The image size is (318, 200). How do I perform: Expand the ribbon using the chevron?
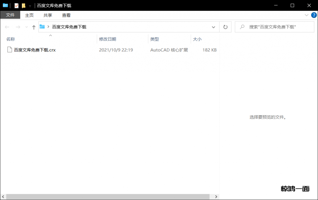307,15
